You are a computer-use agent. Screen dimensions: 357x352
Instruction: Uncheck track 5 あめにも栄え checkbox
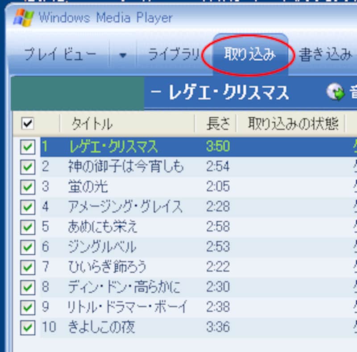click(x=28, y=227)
